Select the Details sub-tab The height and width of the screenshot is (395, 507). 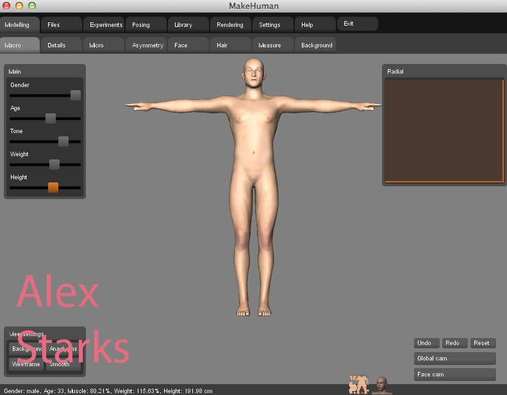[x=61, y=45]
